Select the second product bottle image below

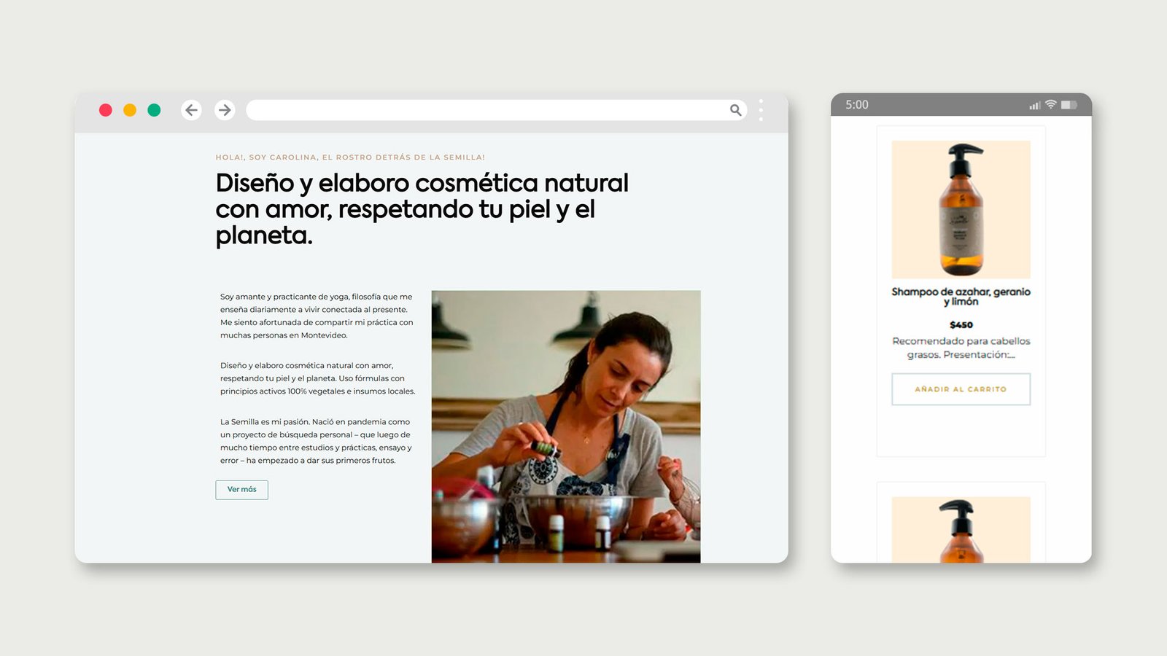(x=961, y=530)
